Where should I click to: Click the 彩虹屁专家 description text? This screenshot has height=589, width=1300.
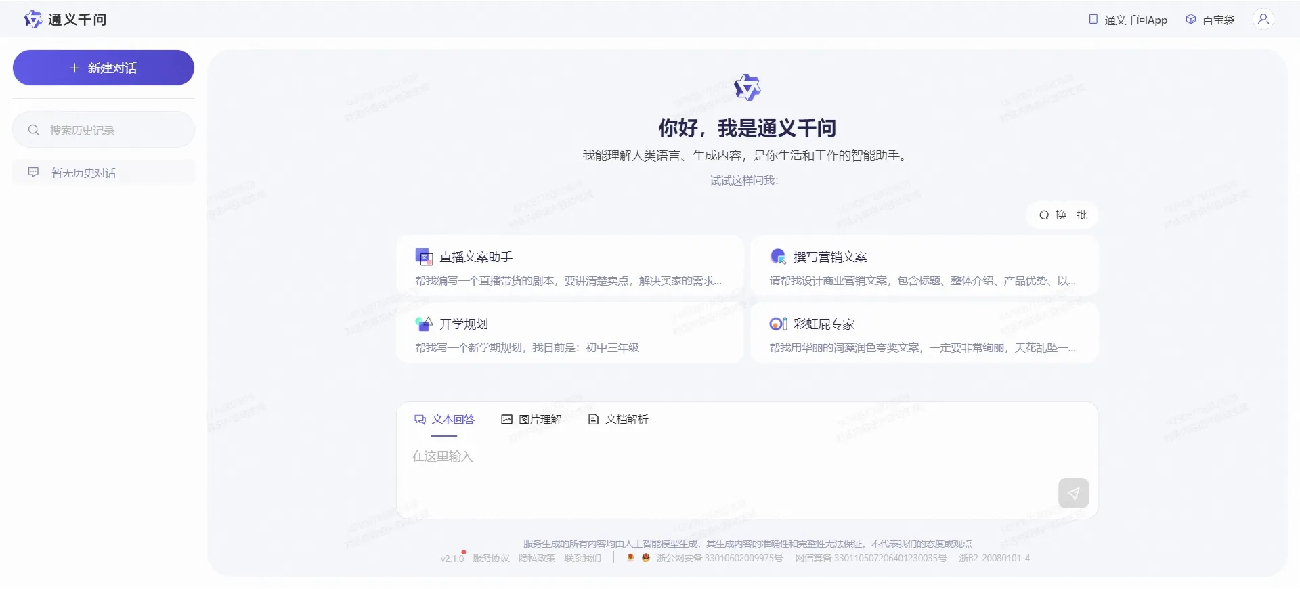(922, 347)
